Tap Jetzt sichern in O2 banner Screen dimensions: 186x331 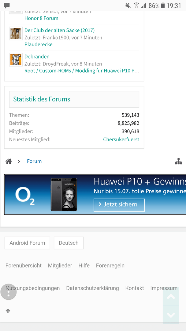point(119,205)
